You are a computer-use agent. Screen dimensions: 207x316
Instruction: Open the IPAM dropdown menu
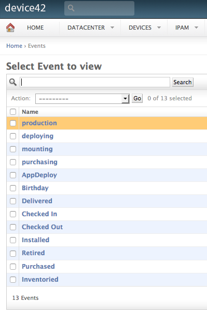(187, 28)
